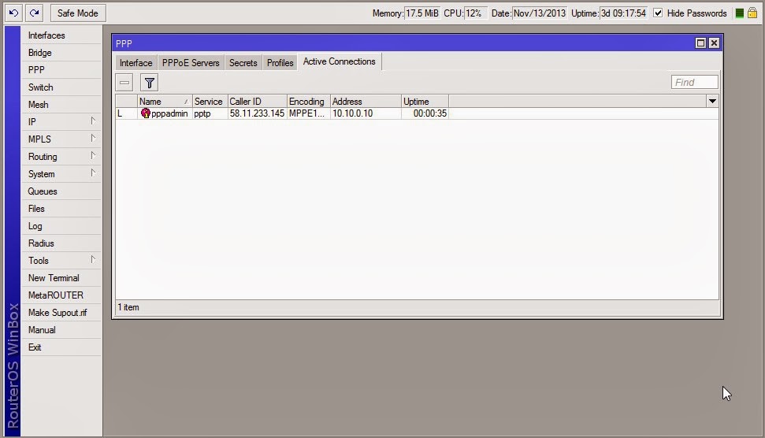Click Make Supout.rif
The height and width of the screenshot is (438, 765).
pos(61,313)
